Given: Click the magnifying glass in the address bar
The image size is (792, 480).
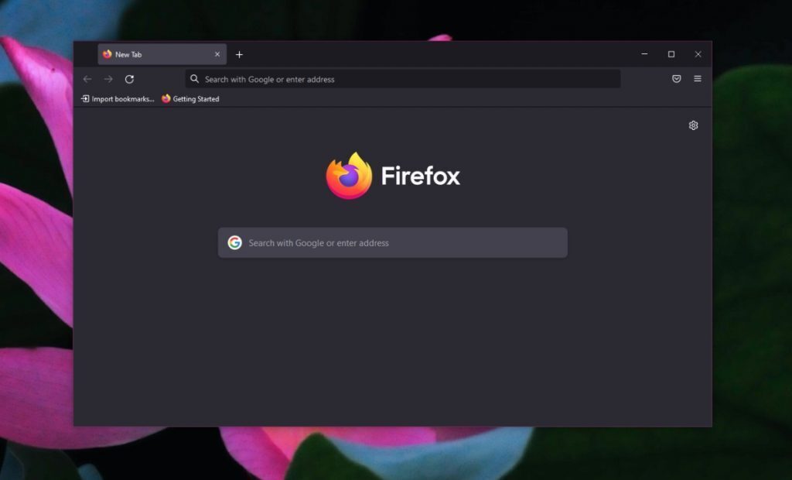Looking at the screenshot, I should click(194, 79).
